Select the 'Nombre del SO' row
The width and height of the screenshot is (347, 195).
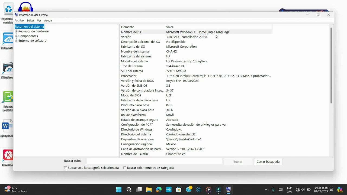196,32
